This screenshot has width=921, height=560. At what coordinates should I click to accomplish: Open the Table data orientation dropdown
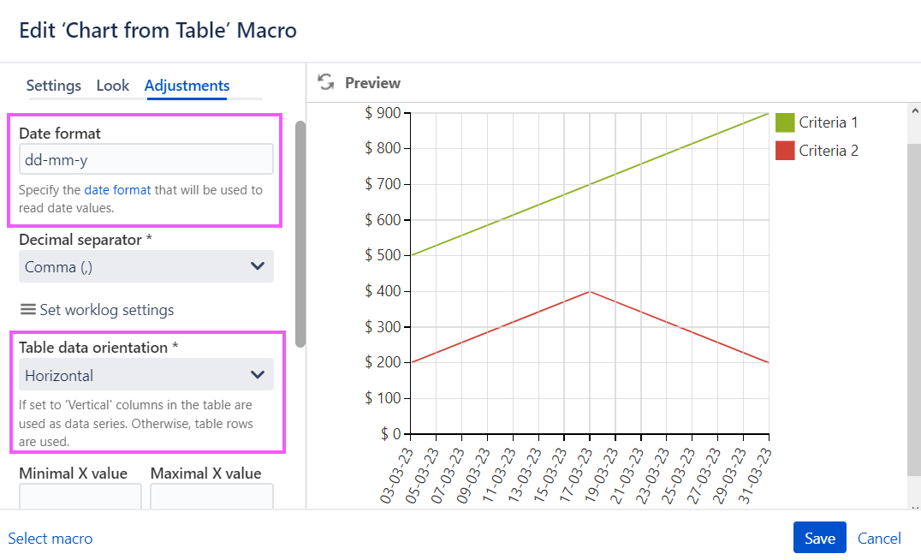pos(146,374)
